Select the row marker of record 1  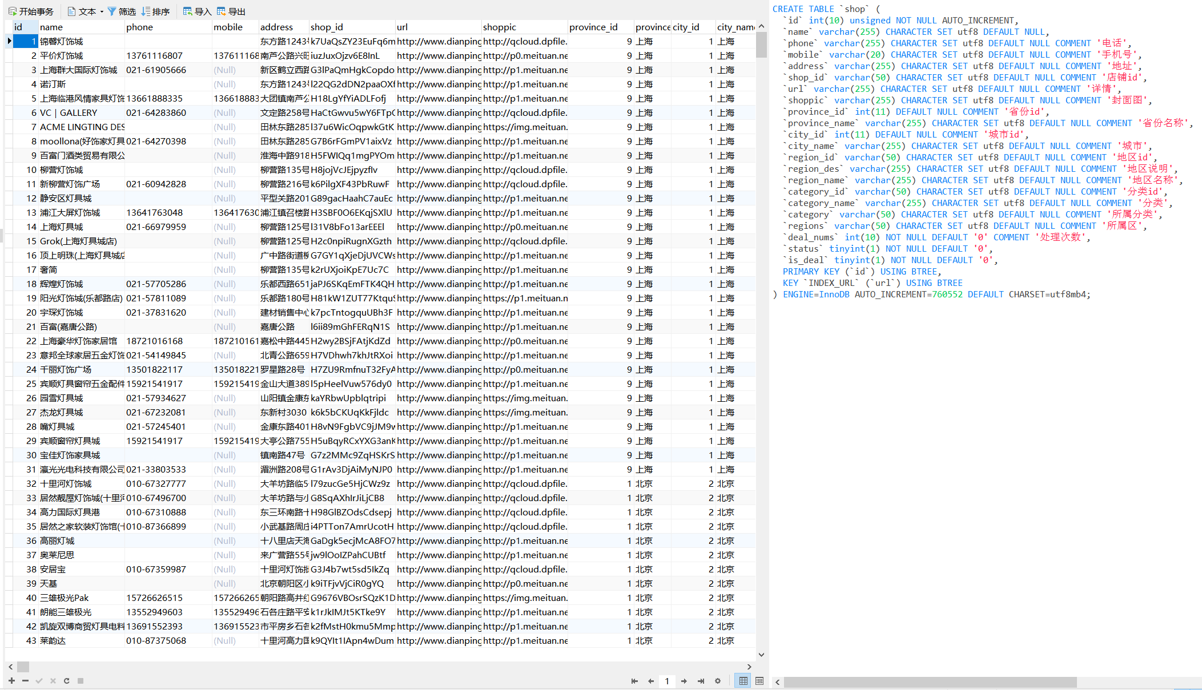[9, 41]
